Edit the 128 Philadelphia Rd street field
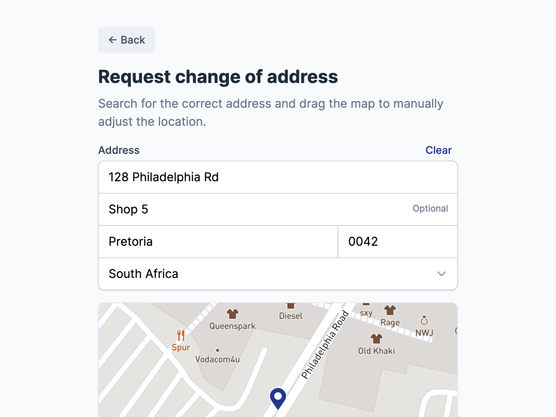Screen dimensions: 556x417 point(278,177)
